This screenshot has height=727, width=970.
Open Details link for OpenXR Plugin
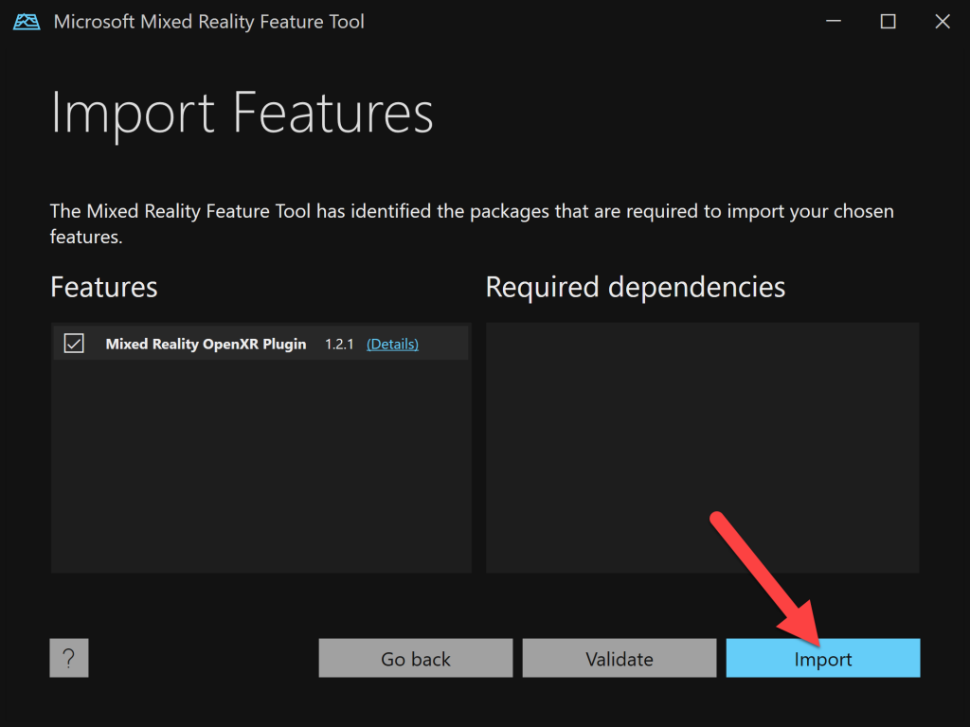tap(392, 344)
